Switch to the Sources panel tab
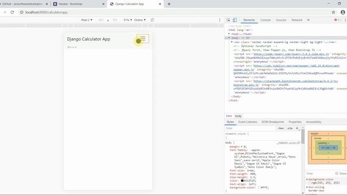This screenshot has height=195, width=347. pyautogui.click(x=281, y=20)
